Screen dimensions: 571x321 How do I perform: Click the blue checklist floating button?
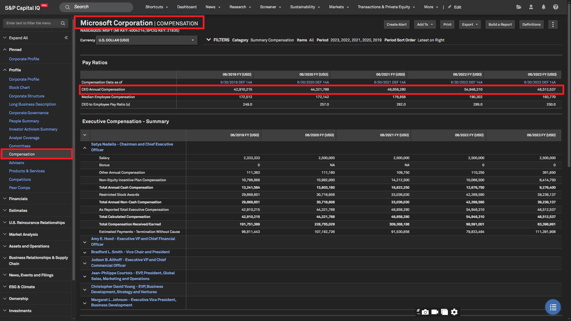pos(553,307)
